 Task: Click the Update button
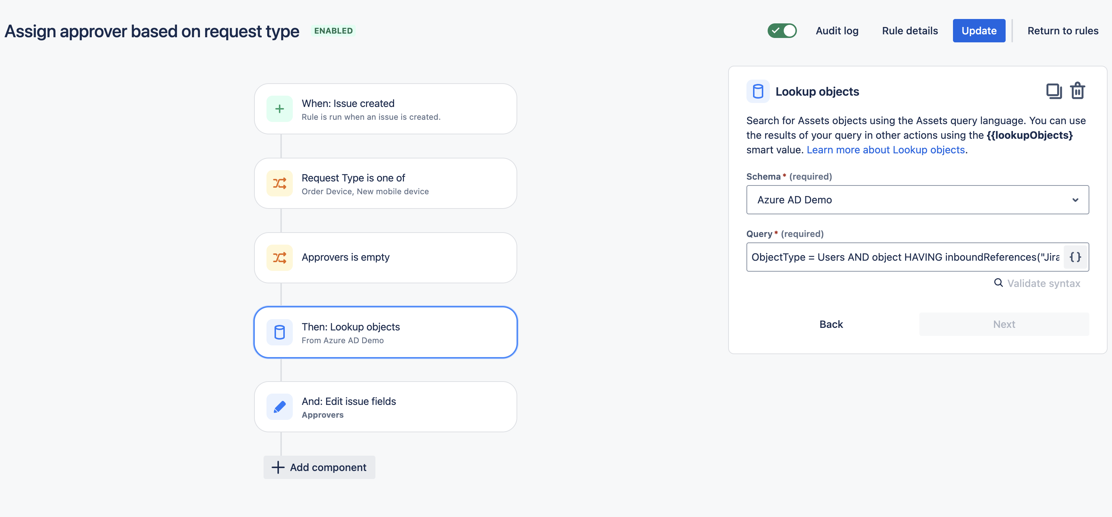point(979,31)
